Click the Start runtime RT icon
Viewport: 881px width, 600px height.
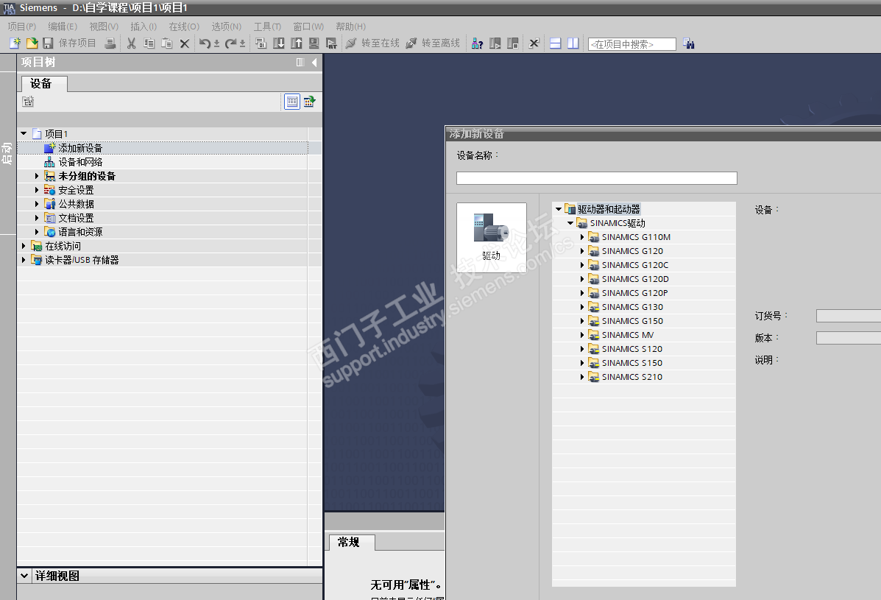pyautogui.click(x=331, y=43)
